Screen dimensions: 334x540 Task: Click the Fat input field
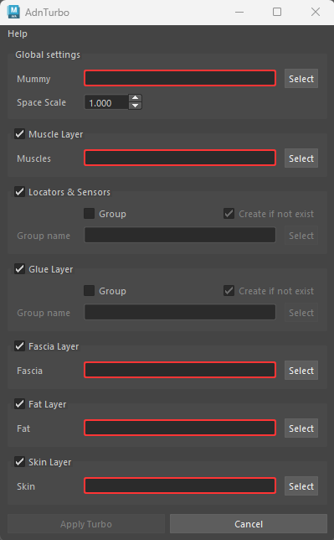click(180, 428)
